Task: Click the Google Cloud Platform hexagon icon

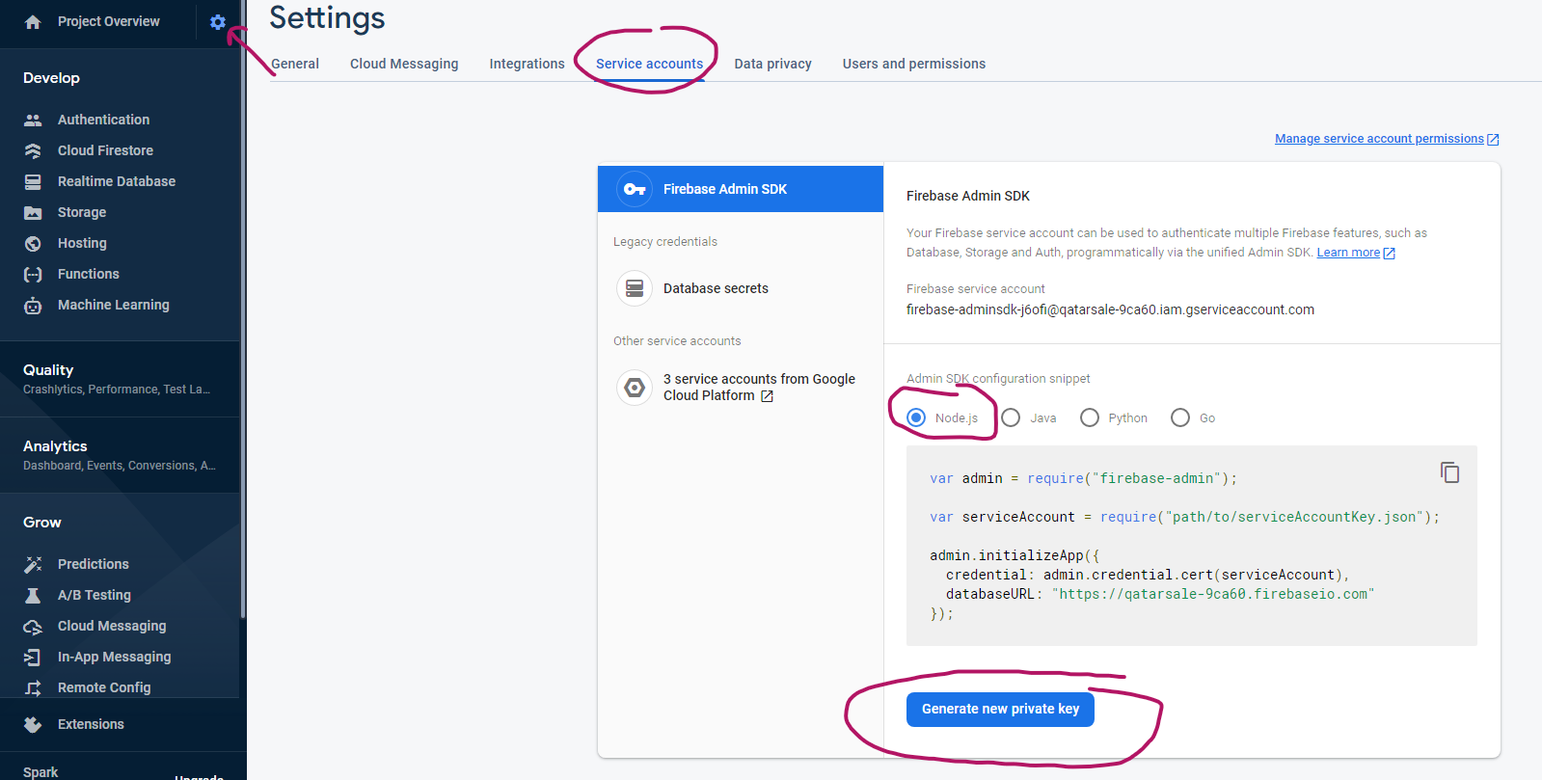Action: 635,388
